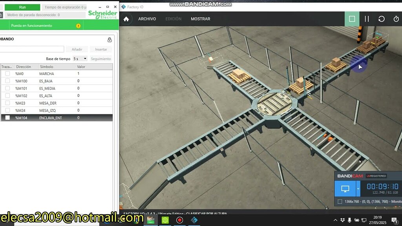Click the Factory IO logo in the title bar
This screenshot has width=402, height=226.
tap(123, 6)
